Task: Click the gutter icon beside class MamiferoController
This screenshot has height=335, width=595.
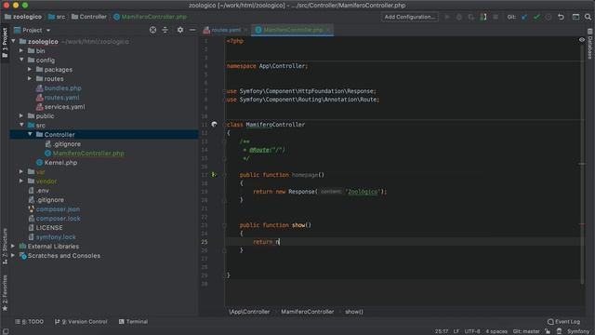Action: (214, 124)
